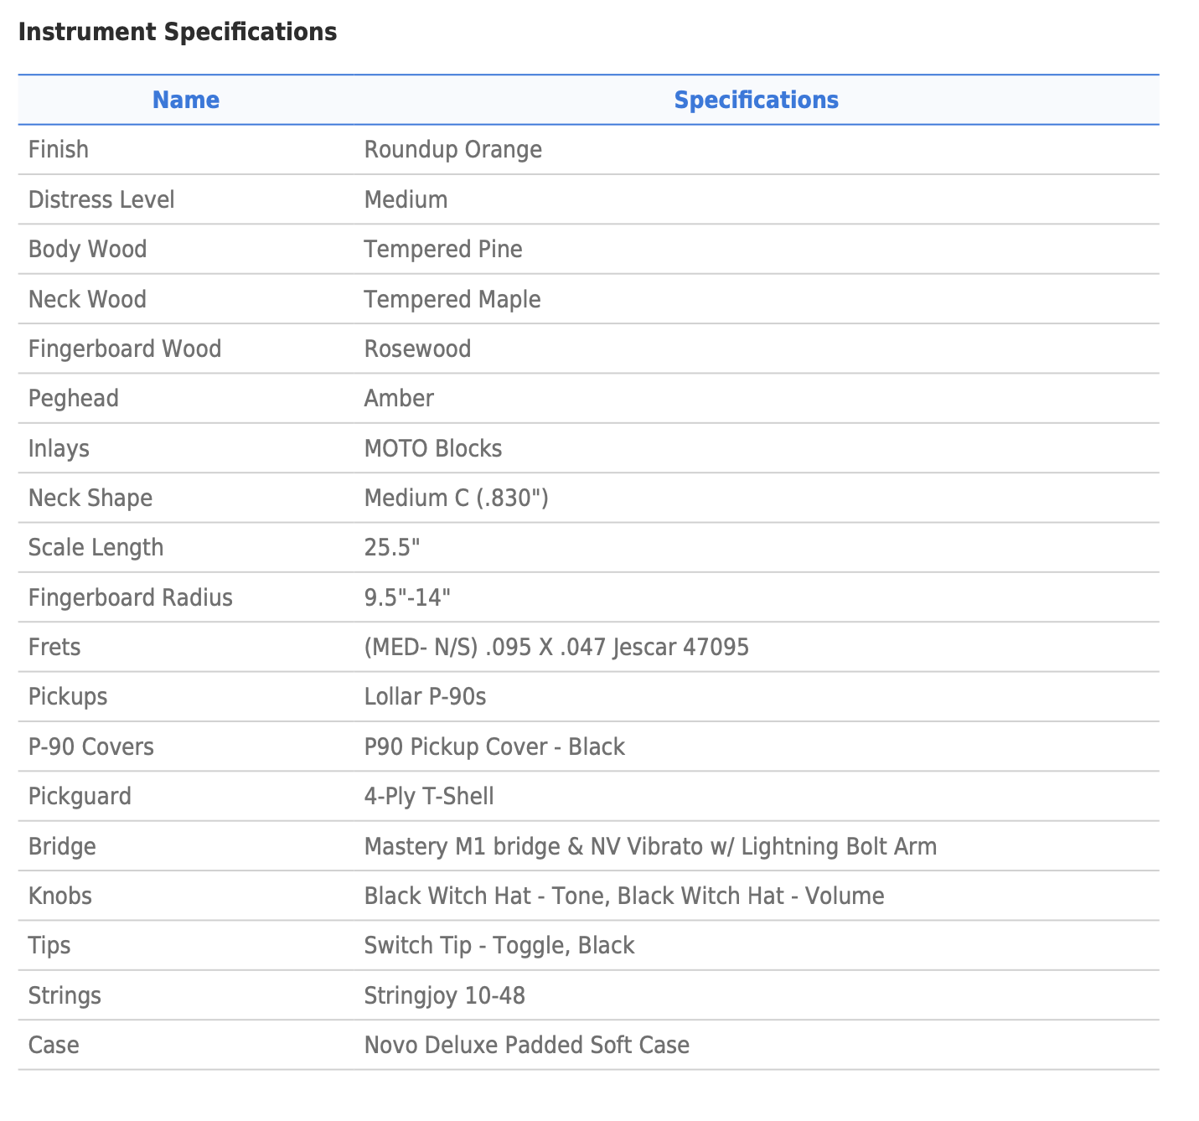The image size is (1199, 1121).
Task: Click the 'P90 Pickup Cover - Black' value
Action: (495, 746)
